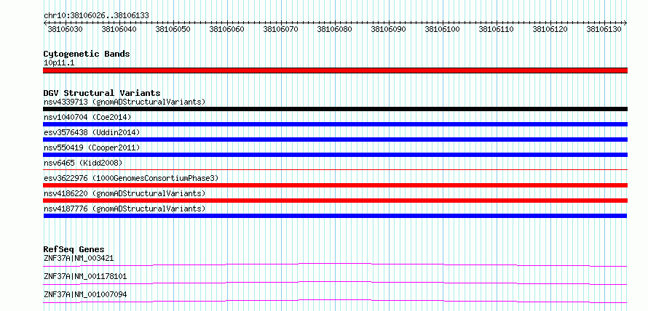Screen dimensions: 648x311
Task: Click ruler position 38106080
Action: (334, 29)
